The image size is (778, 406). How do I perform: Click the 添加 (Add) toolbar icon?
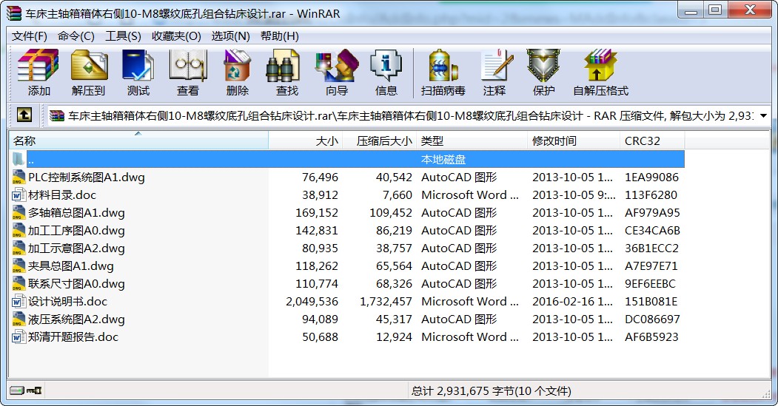[38, 65]
